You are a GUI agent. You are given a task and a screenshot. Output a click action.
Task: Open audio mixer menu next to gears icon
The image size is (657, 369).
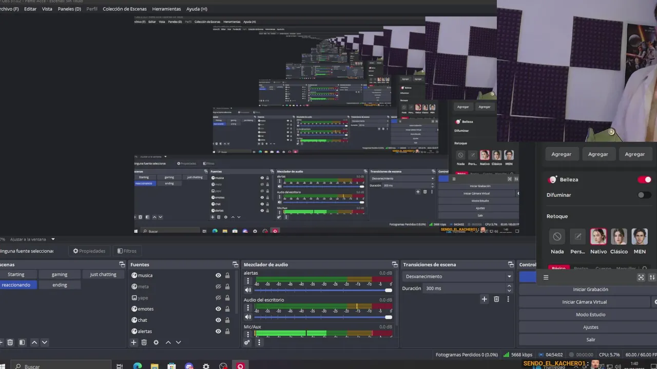coord(259,342)
